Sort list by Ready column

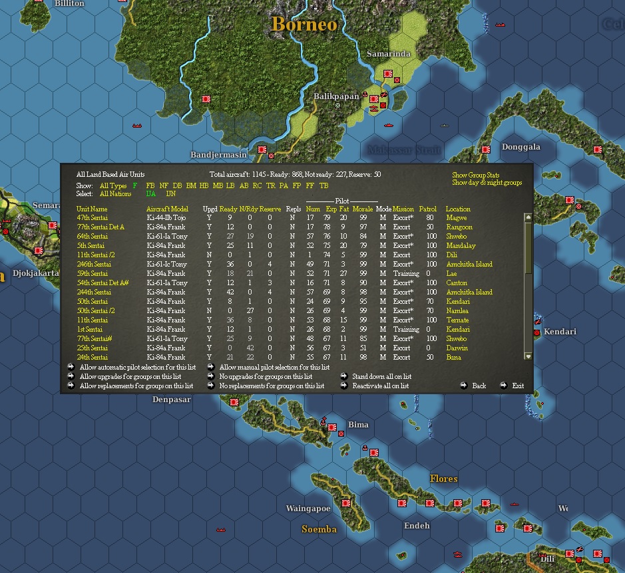[228, 209]
